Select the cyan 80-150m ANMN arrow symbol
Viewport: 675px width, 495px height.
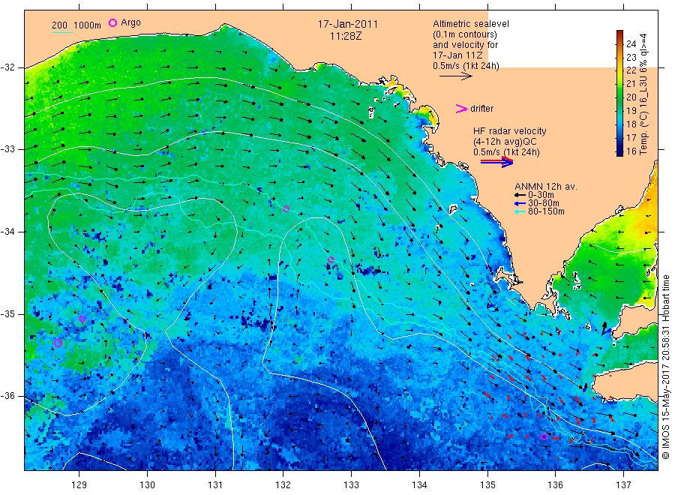point(520,211)
